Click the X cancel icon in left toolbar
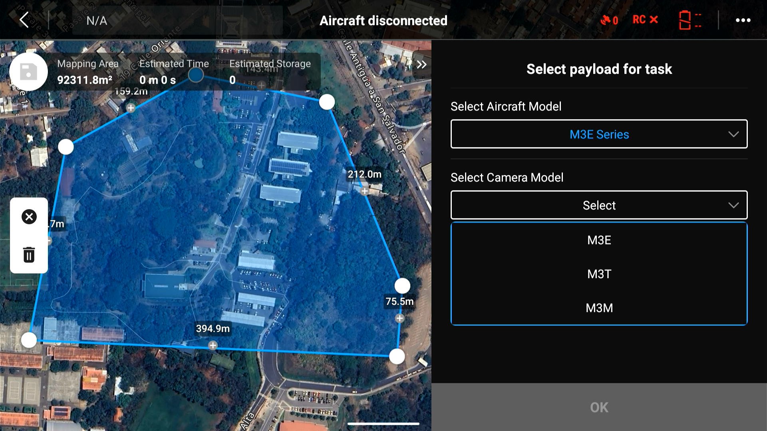 [29, 217]
